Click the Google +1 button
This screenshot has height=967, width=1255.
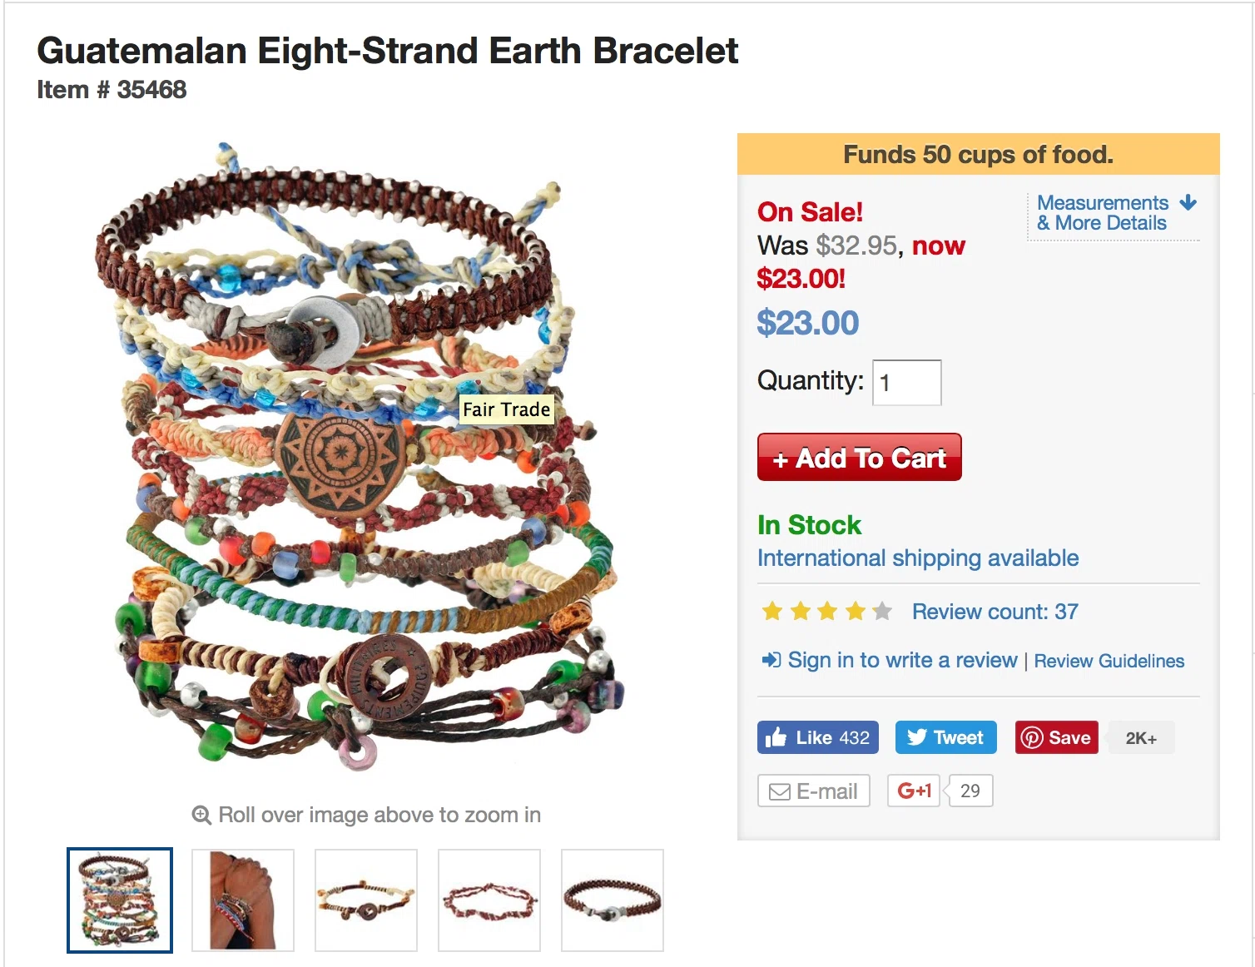(914, 791)
